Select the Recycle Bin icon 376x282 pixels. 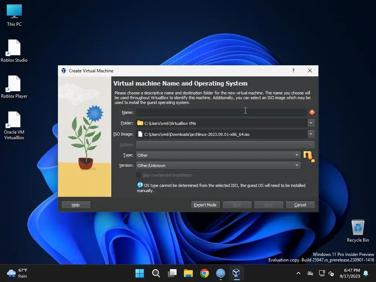tap(358, 231)
